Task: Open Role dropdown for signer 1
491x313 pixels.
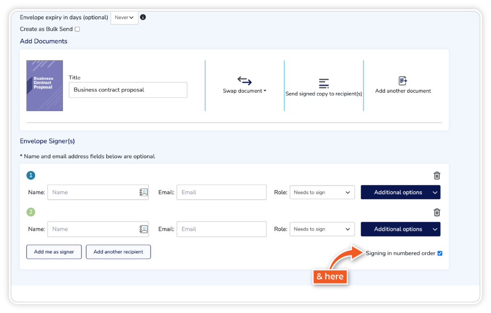Action: 322,192
